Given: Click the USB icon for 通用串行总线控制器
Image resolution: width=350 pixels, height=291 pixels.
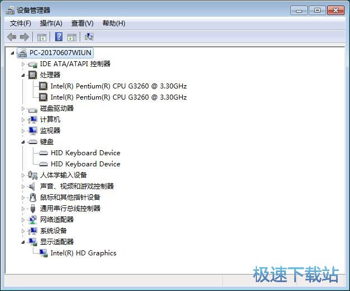Looking at the screenshot, I should [33, 209].
